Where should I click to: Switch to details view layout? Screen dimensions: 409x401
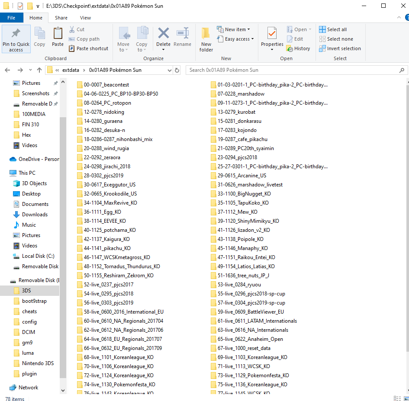(397, 398)
